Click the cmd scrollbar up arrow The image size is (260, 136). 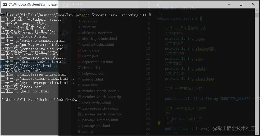pos(257,11)
